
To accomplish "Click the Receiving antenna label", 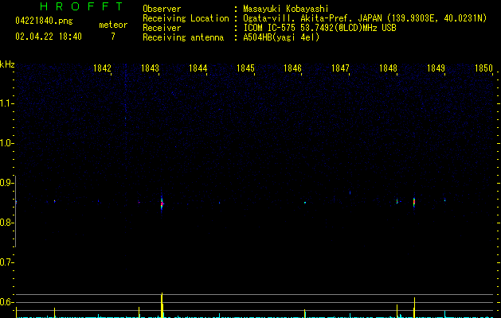I will (183, 37).
